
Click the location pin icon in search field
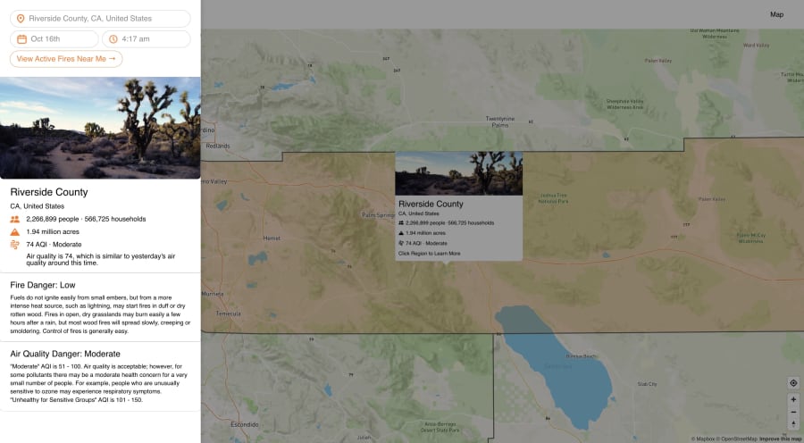(21, 19)
